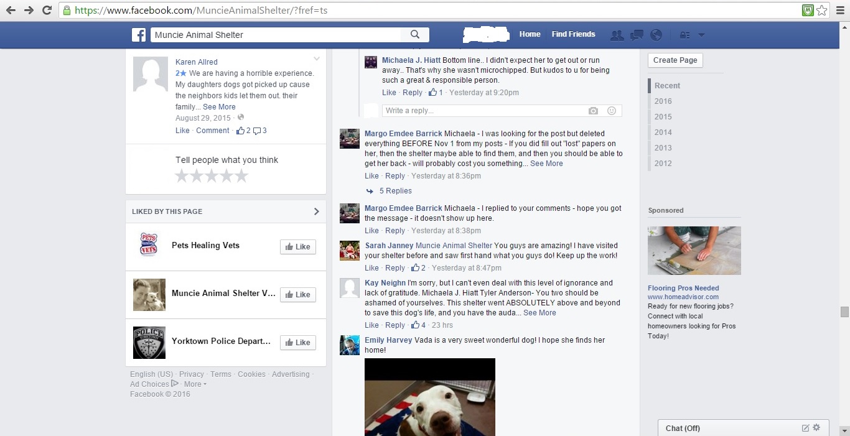
Task: Jump to 2015 in timeline
Action: coord(663,117)
